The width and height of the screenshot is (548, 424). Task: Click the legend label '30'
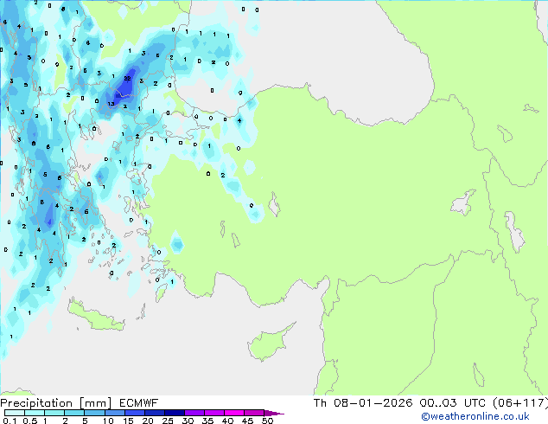[x=188, y=421]
